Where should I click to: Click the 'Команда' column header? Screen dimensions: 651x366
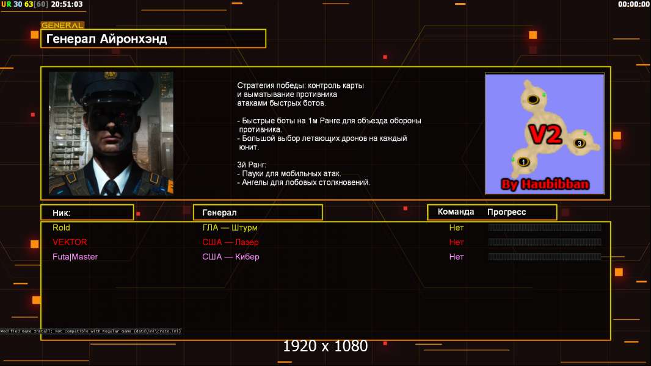456,212
